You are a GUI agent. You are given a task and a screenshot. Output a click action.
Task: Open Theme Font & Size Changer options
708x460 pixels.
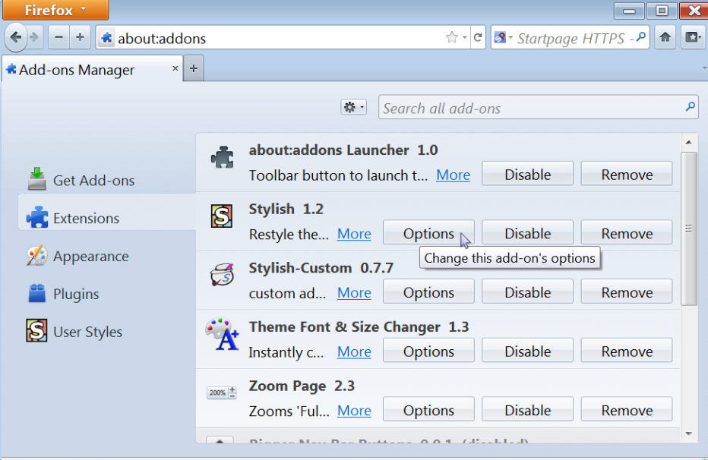point(428,351)
